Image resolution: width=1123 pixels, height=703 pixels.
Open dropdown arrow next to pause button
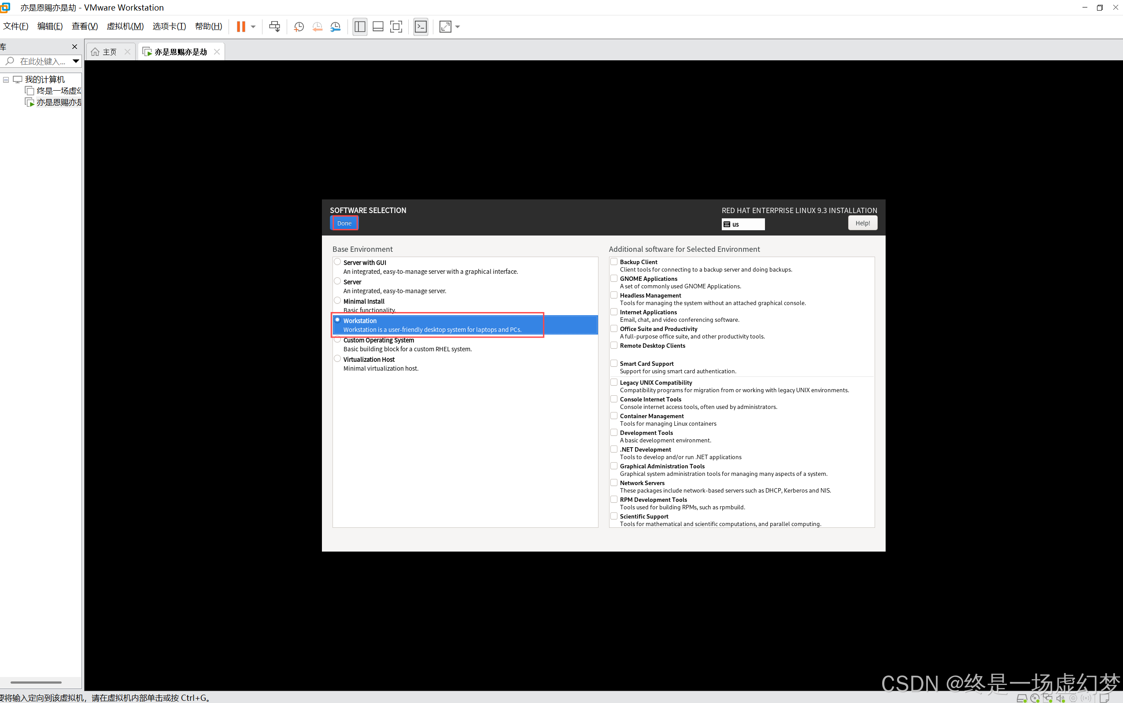tap(253, 26)
